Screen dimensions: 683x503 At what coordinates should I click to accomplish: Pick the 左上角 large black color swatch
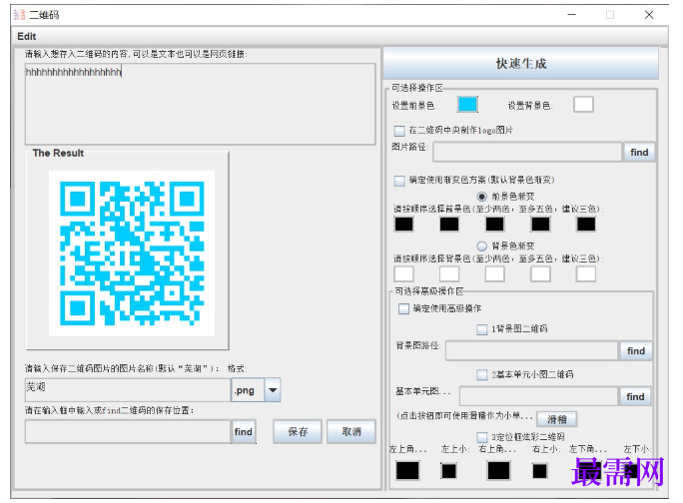(407, 471)
